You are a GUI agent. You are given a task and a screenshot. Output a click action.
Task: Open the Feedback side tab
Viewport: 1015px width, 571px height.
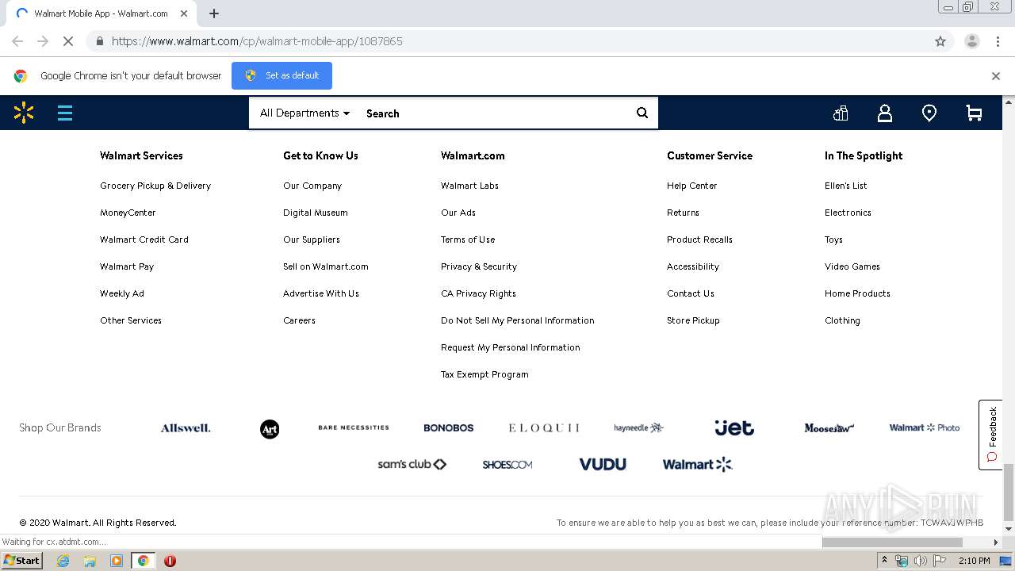pyautogui.click(x=991, y=435)
